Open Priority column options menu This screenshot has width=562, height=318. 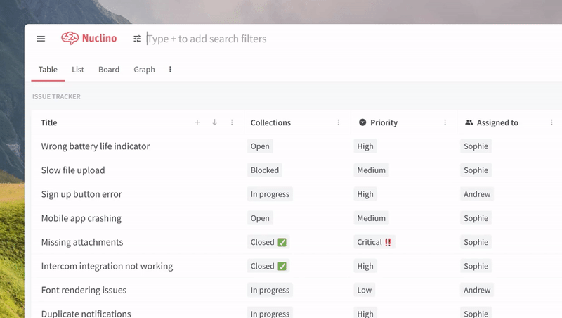point(445,122)
